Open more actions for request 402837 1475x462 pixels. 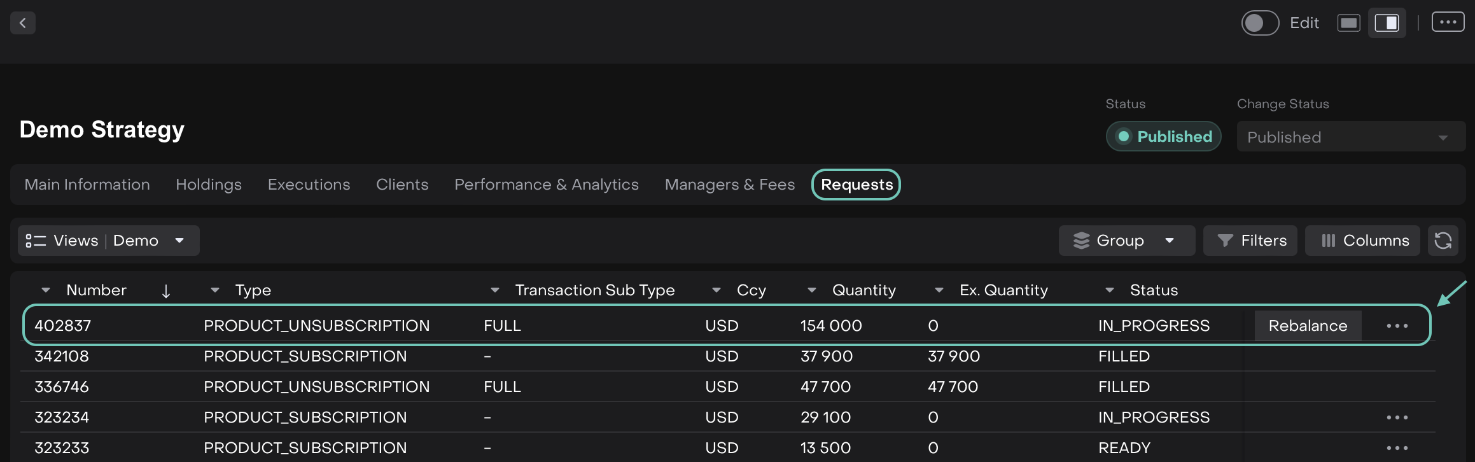(1397, 326)
